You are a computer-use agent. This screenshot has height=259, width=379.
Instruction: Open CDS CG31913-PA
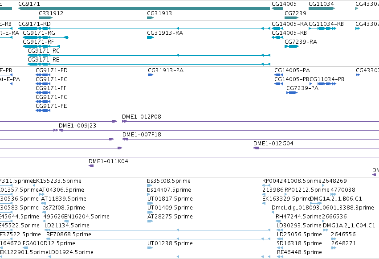[151, 75]
